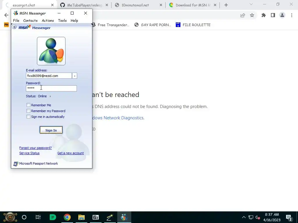
Task: Click the Sign In button
Action: [x=51, y=130]
